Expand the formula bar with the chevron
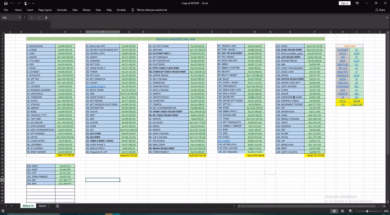 (387, 18)
